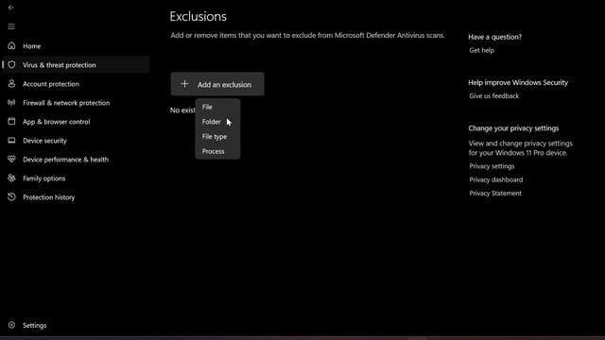Click 'Help improve Windows Security' heading

point(518,82)
